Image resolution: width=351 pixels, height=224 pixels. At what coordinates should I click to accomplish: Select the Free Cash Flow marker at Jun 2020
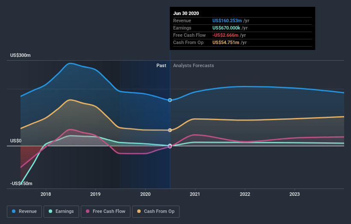(x=170, y=147)
